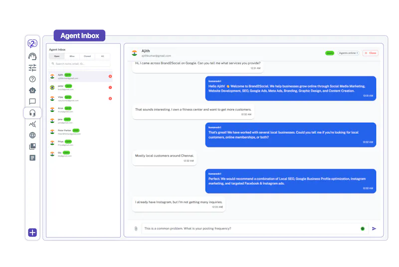This screenshot has width=399, height=267.
Task: Click the red Close conversation button
Action: [370, 53]
